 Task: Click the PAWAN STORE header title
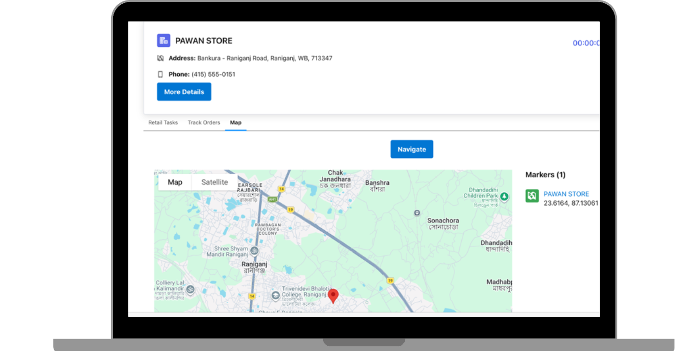coord(204,41)
